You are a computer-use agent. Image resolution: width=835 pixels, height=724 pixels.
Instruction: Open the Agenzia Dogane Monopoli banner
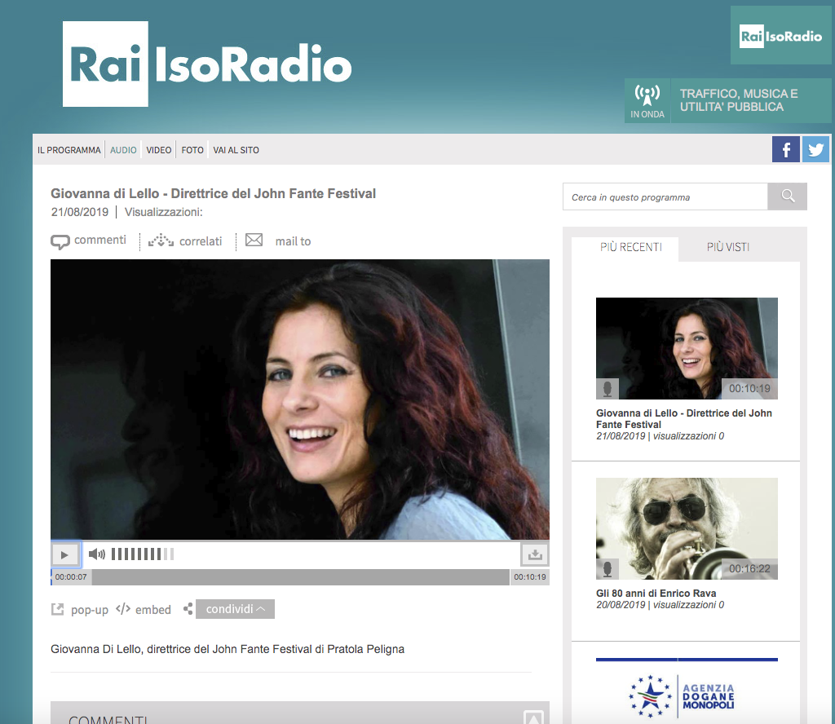687,690
